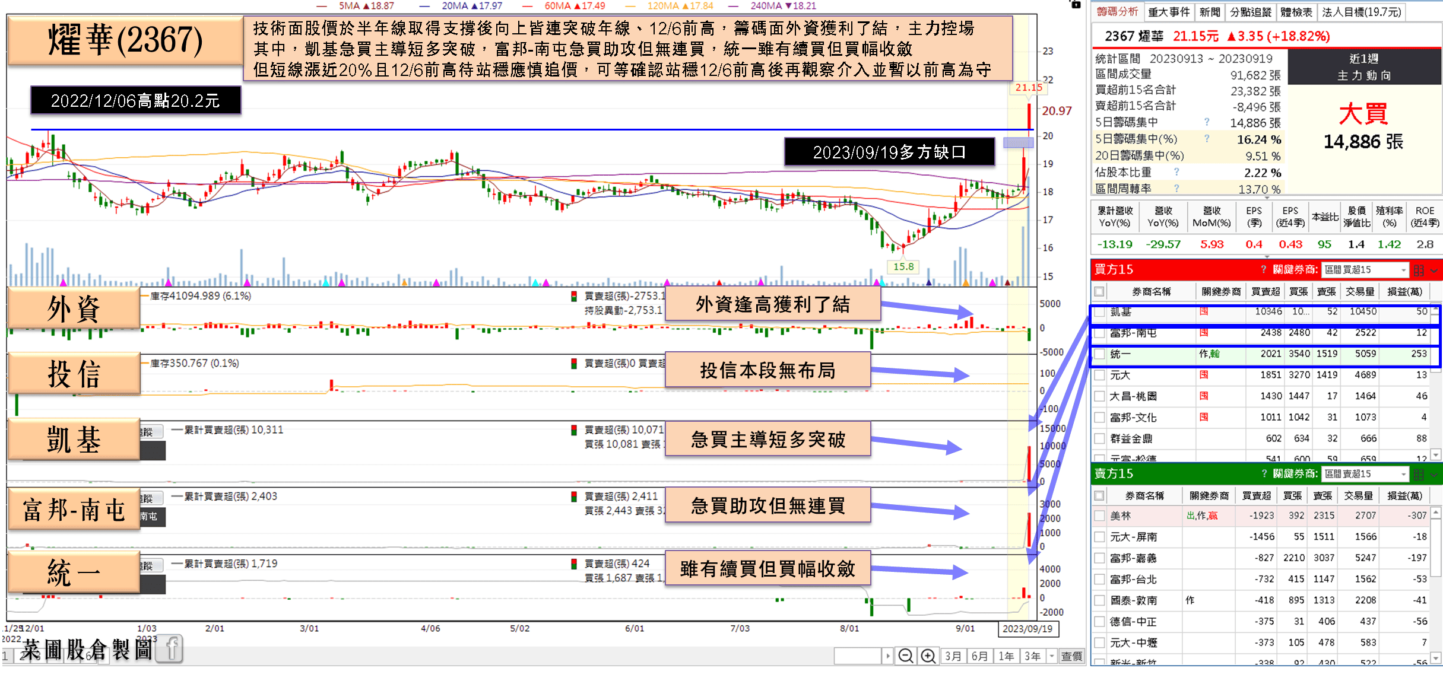Open help icon beside 佔股本比重
The width and height of the screenshot is (1443, 681).
point(1176,171)
